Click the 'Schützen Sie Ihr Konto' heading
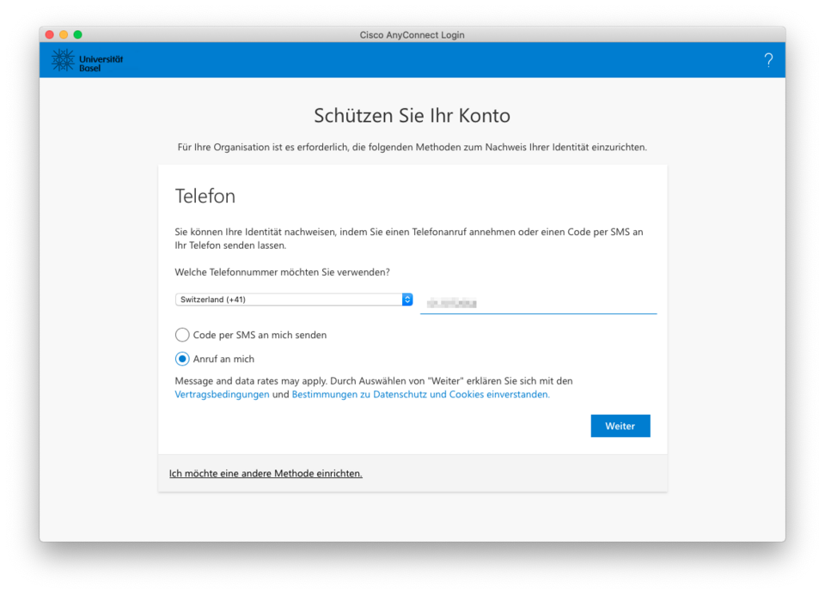The width and height of the screenshot is (825, 594). pos(412,116)
